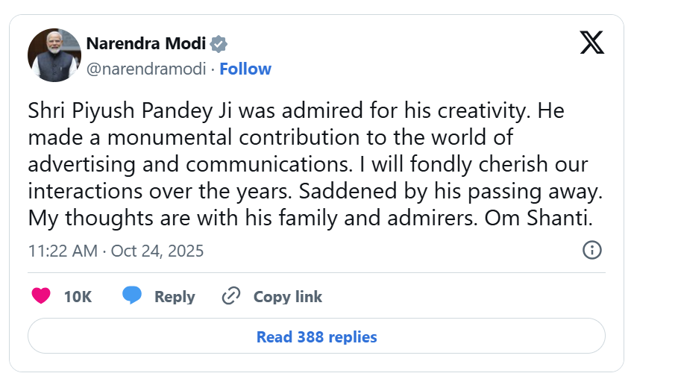Image resolution: width=678 pixels, height=379 pixels.
Task: Open the tweet info circle icon
Action: coord(591,250)
